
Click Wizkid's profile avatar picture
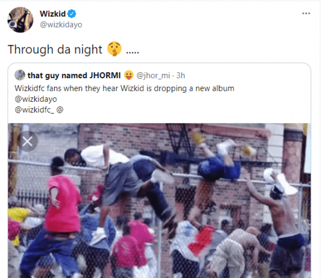20,20
